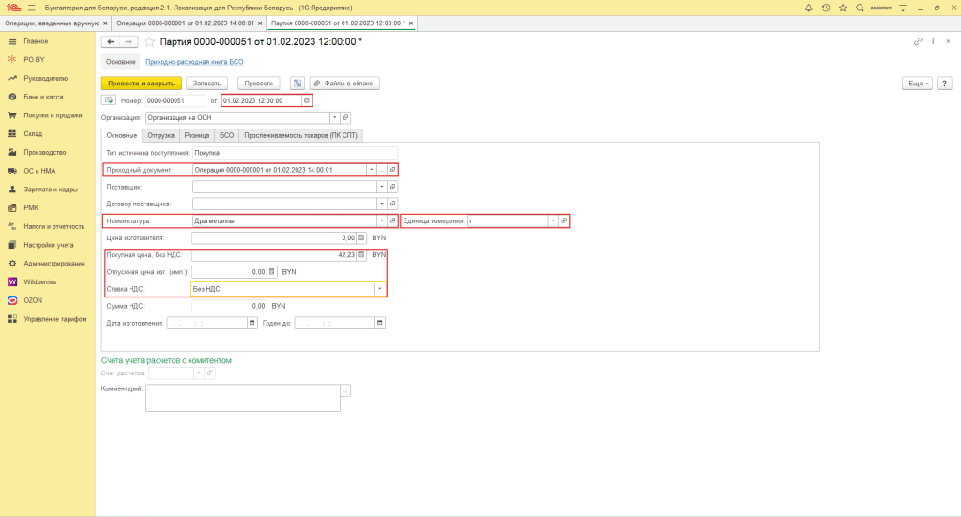Open Приходно-расходная книга БСО link
This screenshot has width=961, height=517.
[194, 62]
